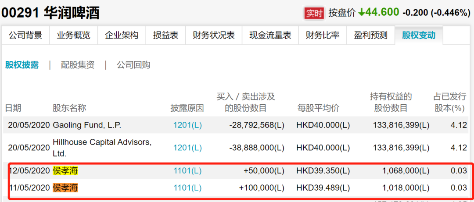Open 1101(L) link in the 12/05/2020 row
The width and height of the screenshot is (474, 202).
pos(187,171)
